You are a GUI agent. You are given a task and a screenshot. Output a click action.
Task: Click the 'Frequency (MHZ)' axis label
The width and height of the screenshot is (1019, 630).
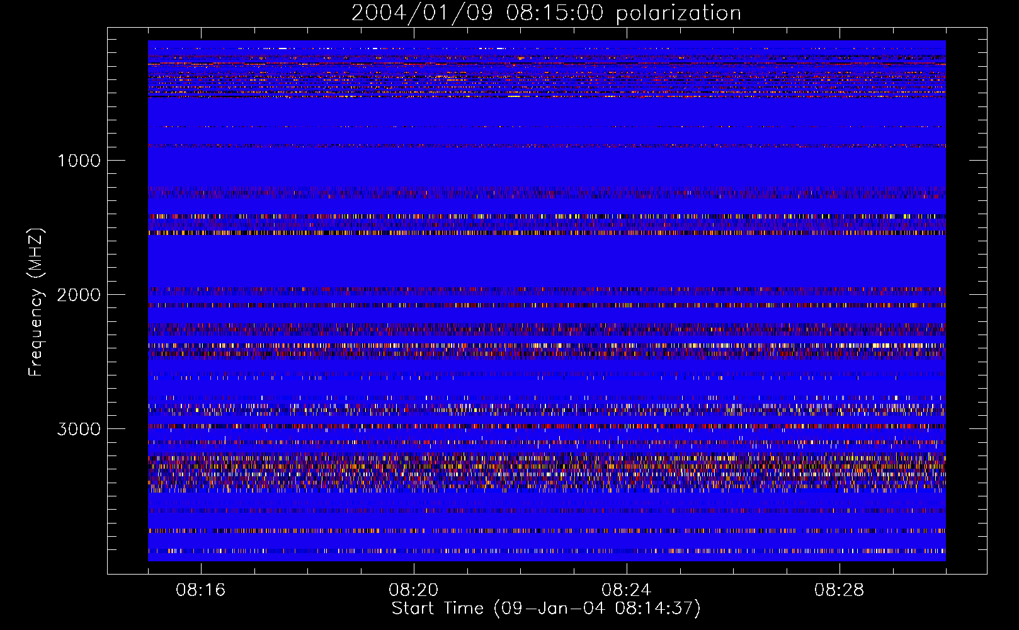(x=36, y=302)
